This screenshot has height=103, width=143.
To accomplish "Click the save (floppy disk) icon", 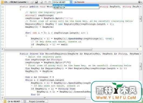I will (x=36, y=2).
